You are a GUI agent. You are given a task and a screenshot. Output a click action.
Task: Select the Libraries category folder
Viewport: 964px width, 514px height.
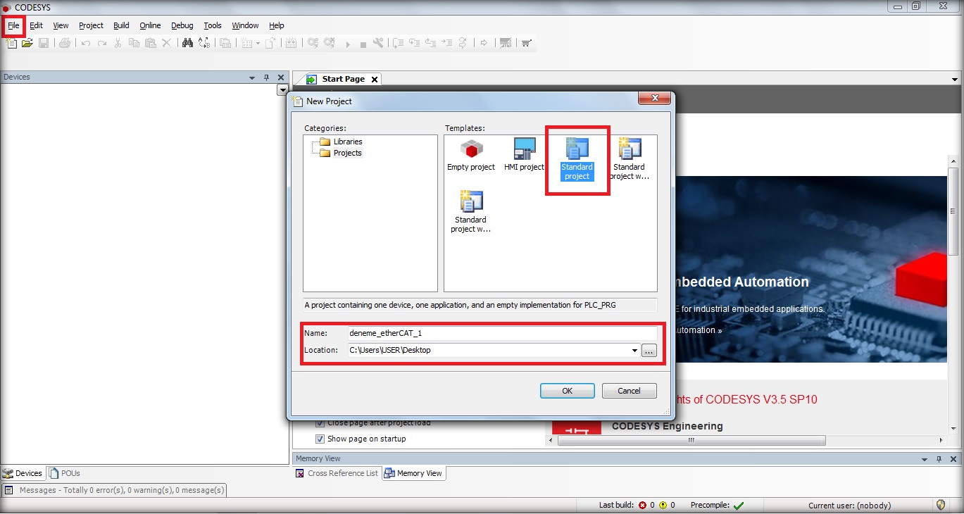pos(347,142)
